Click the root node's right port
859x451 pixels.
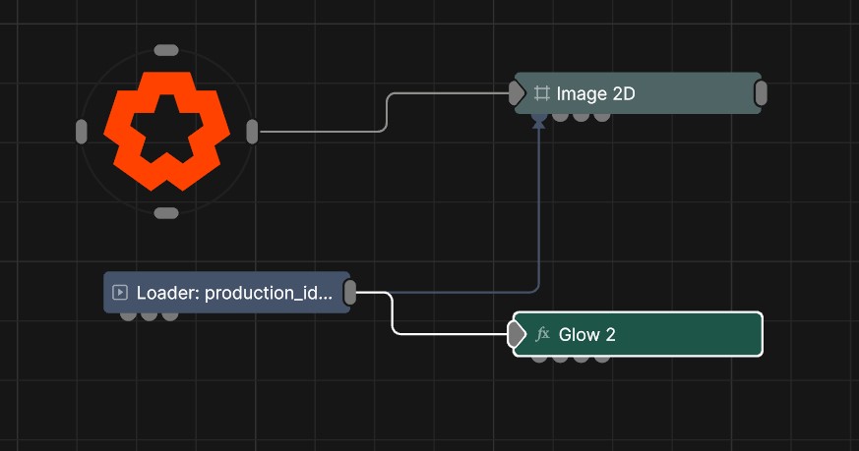(252, 132)
